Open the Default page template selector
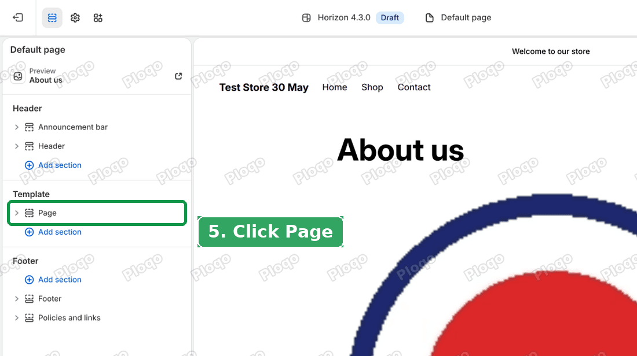Screen dimensions: 637x356 (x=458, y=18)
